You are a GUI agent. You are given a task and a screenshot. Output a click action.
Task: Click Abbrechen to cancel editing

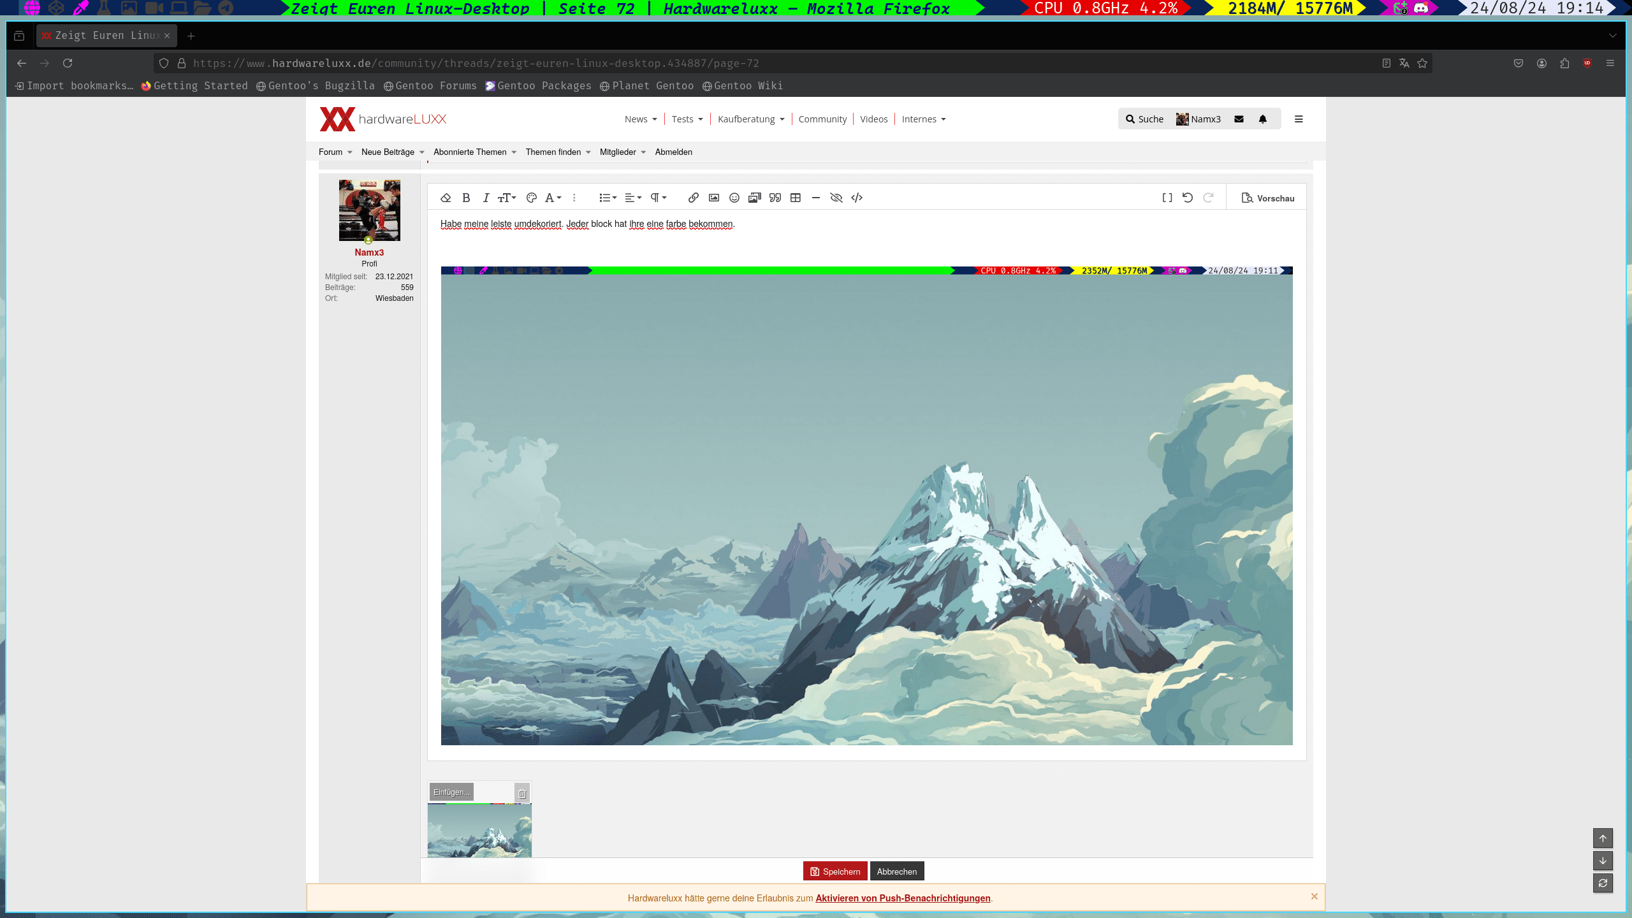(897, 871)
